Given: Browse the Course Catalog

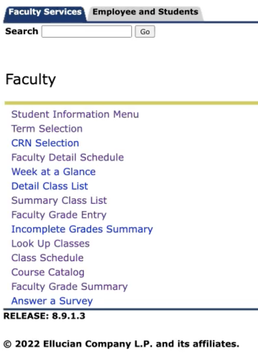Looking at the screenshot, I should coord(48,272).
